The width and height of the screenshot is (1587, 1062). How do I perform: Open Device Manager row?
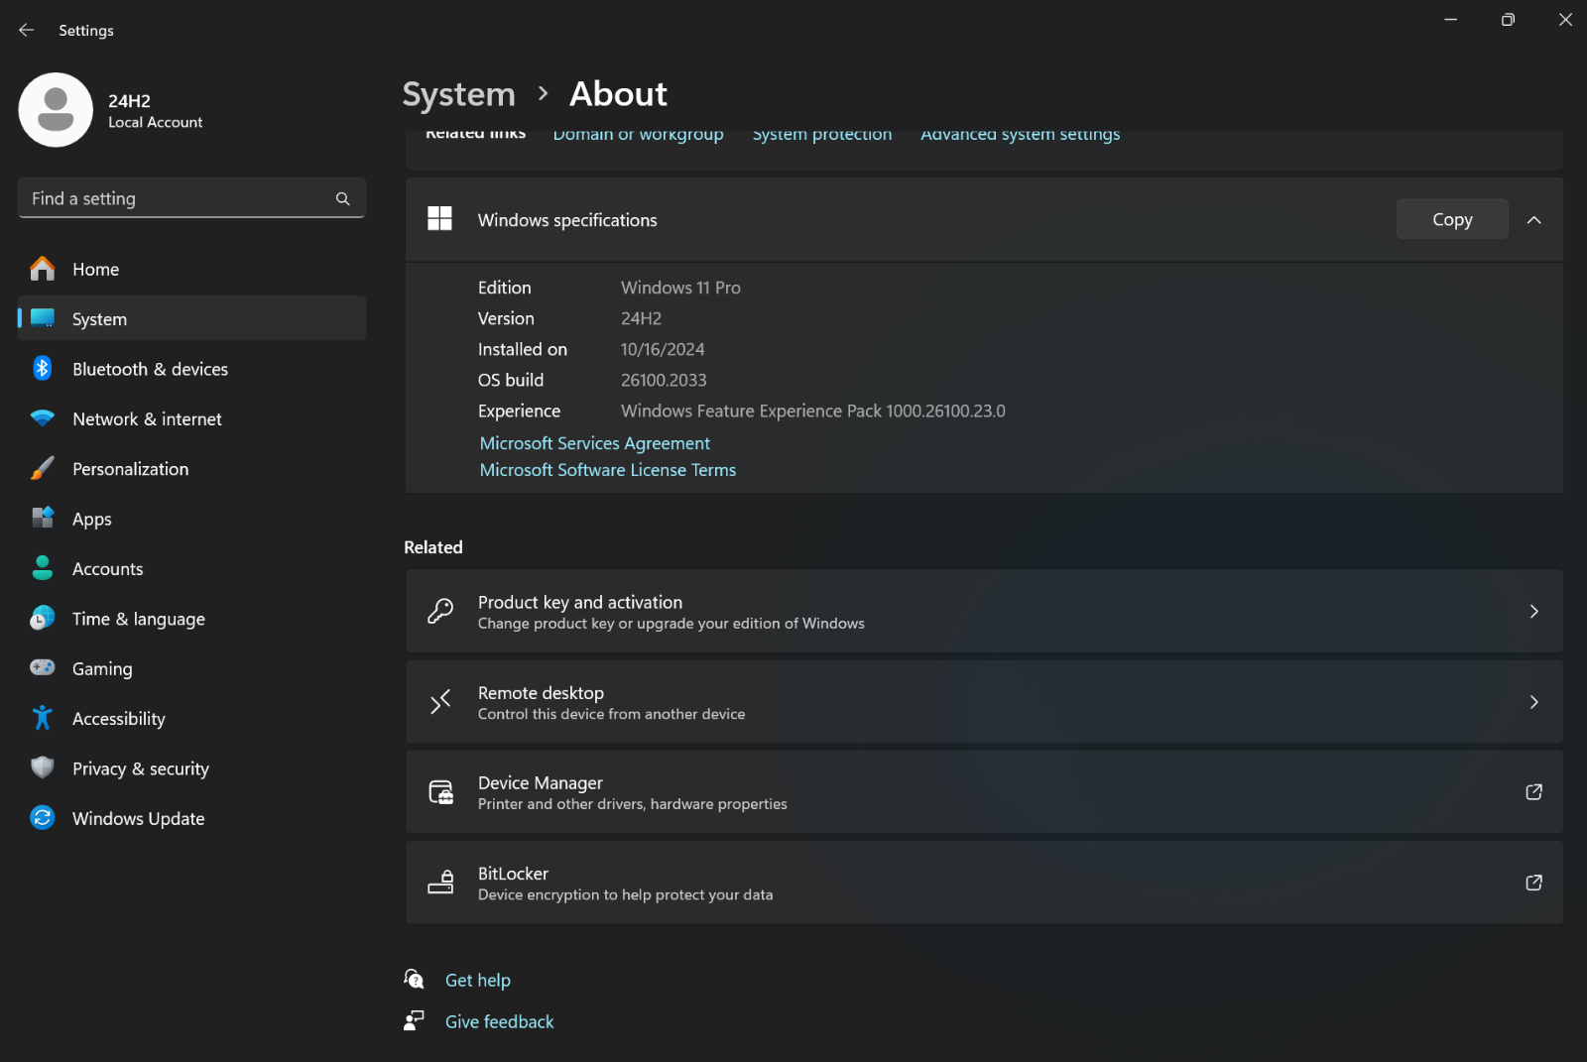pyautogui.click(x=984, y=792)
